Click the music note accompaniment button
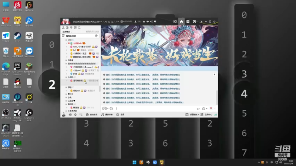 [107, 114]
